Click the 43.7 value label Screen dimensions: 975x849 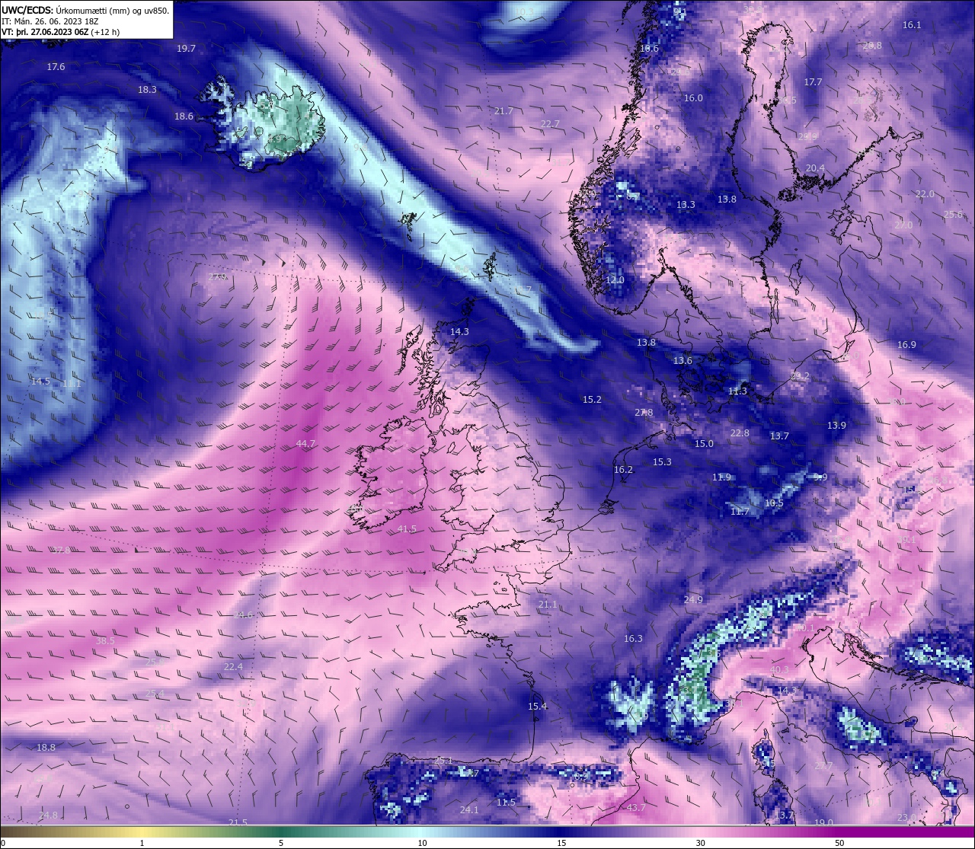(635, 808)
